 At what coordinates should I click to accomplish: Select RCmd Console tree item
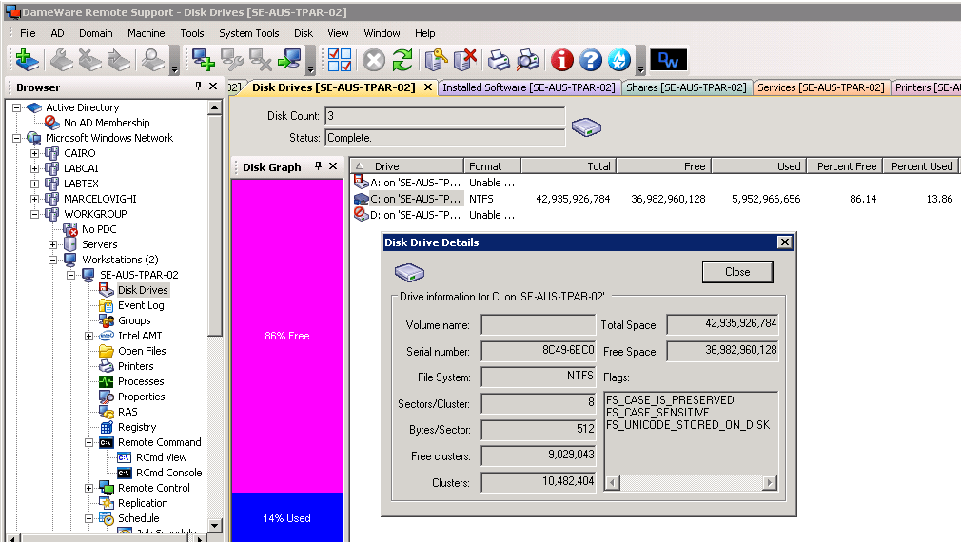tap(168, 473)
